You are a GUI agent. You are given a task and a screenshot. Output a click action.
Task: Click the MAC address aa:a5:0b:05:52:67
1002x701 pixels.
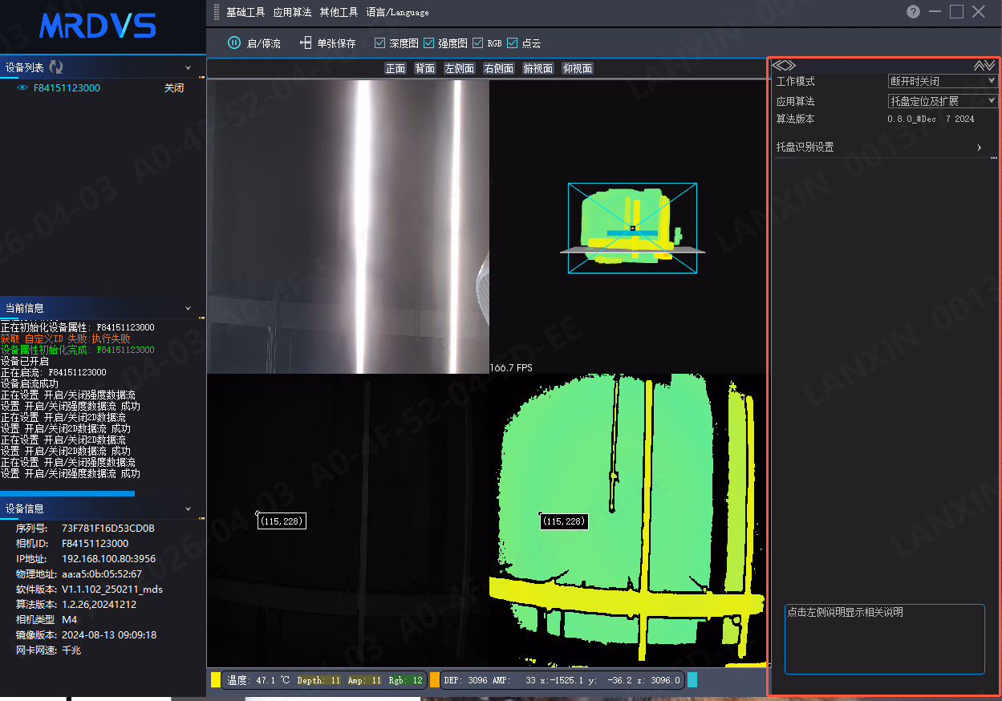[x=102, y=574]
